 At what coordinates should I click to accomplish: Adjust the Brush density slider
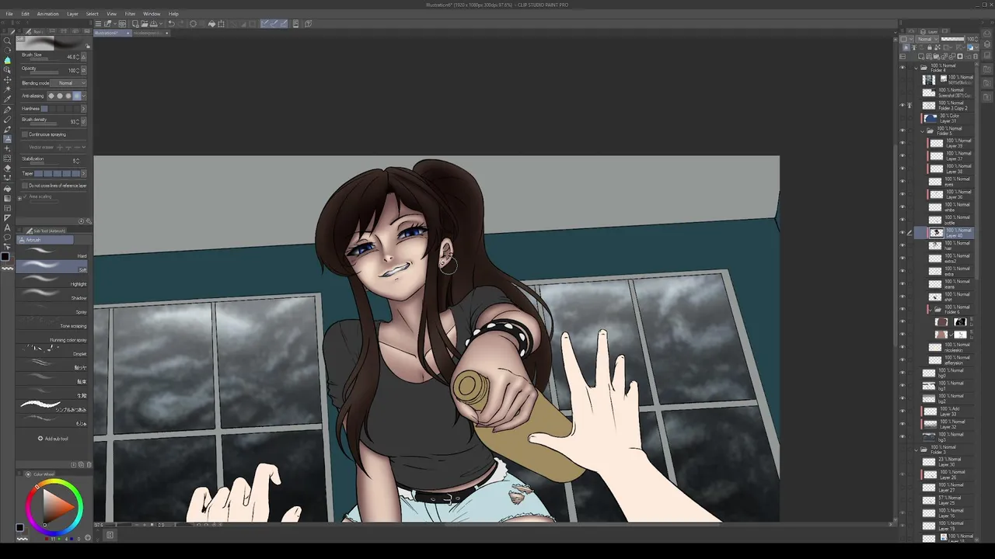pos(43,124)
